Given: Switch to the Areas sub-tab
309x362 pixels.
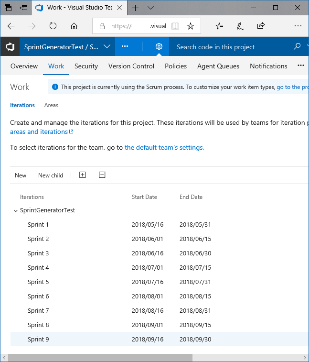Looking at the screenshot, I should (51, 105).
